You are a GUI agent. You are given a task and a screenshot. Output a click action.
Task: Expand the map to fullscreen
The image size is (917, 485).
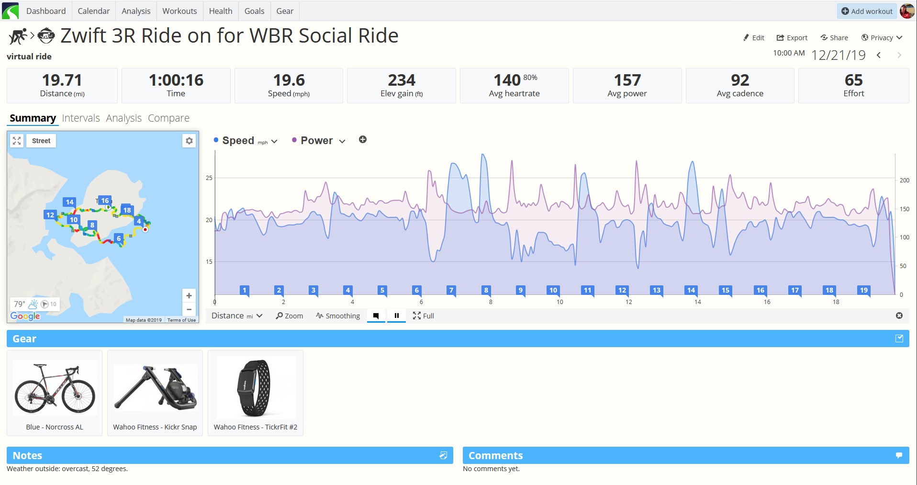coord(17,141)
